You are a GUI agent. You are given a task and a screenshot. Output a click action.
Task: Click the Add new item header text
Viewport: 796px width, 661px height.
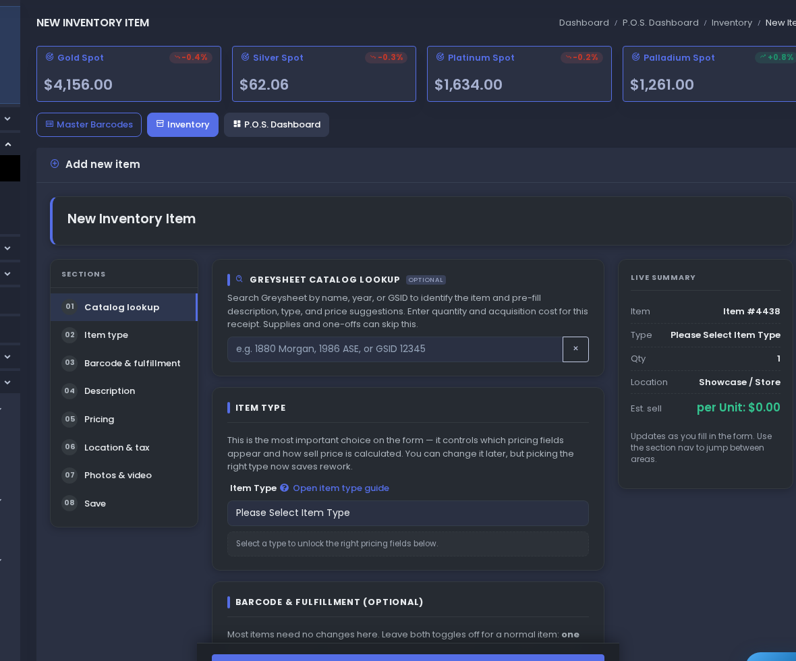[103, 164]
